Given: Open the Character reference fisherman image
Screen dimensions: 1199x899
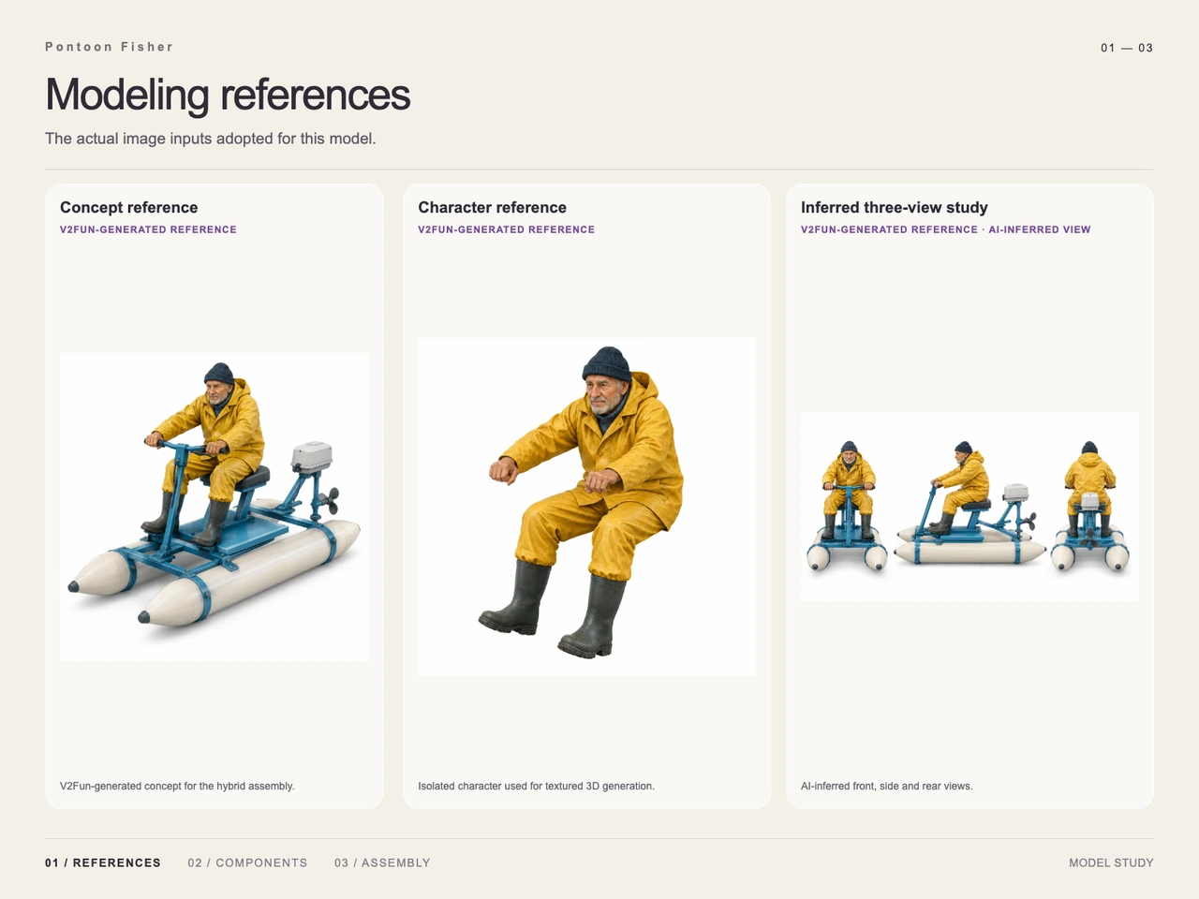Looking at the screenshot, I should click(x=586, y=507).
